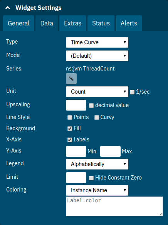
Task: Tick the decimal value checkbox
Action: [91, 106]
